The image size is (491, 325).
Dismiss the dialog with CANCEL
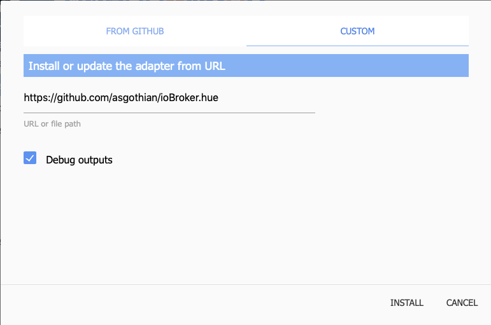tap(462, 303)
